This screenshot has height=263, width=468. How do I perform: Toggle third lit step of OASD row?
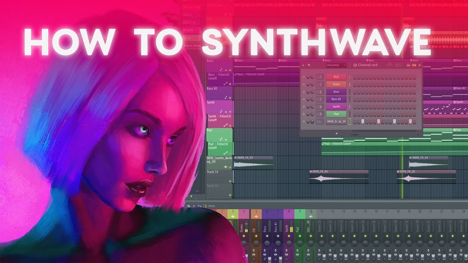(394, 122)
